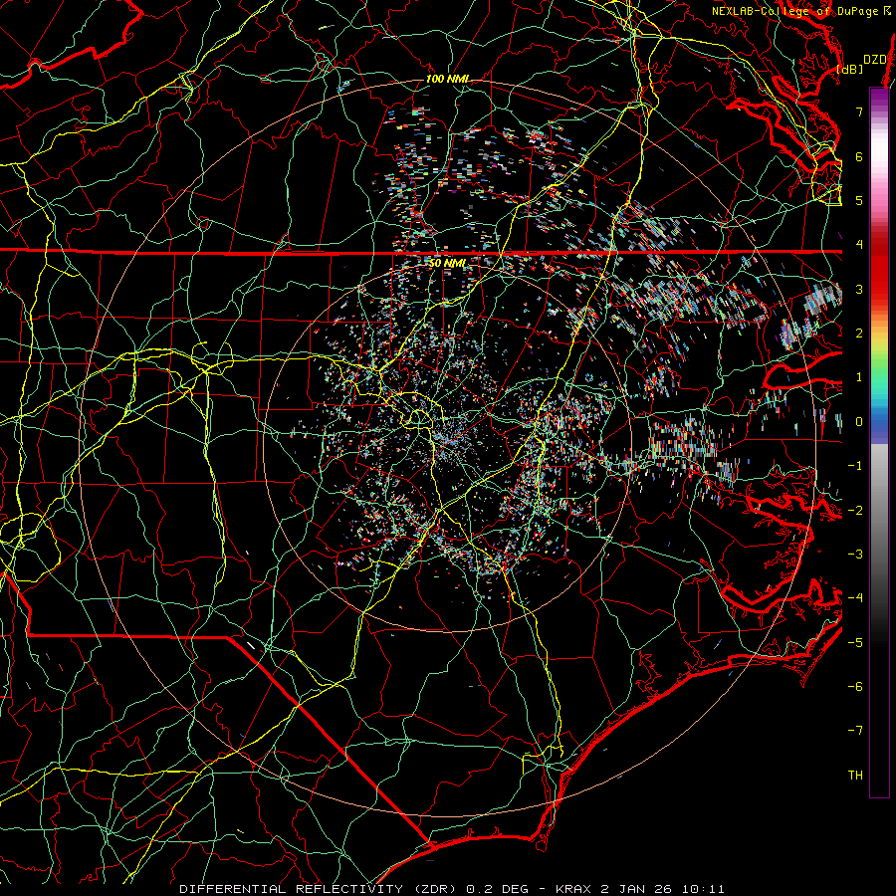Screen dimensions: 896x896
Task: Select the -5 value on color scale
Action: pyautogui.click(x=855, y=642)
